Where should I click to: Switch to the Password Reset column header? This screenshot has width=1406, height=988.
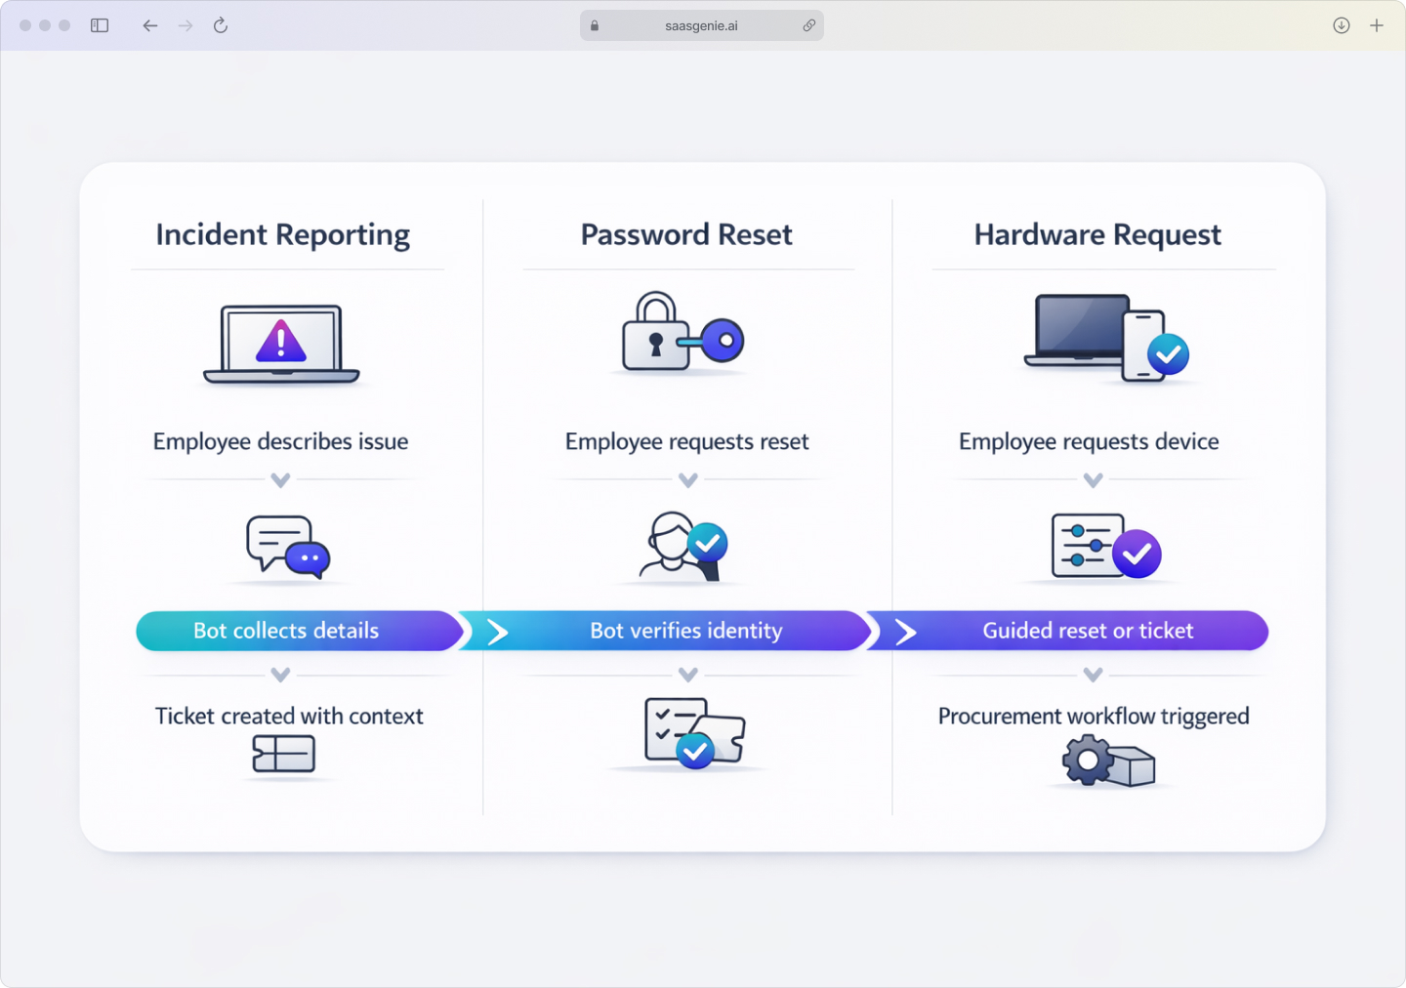(x=686, y=234)
